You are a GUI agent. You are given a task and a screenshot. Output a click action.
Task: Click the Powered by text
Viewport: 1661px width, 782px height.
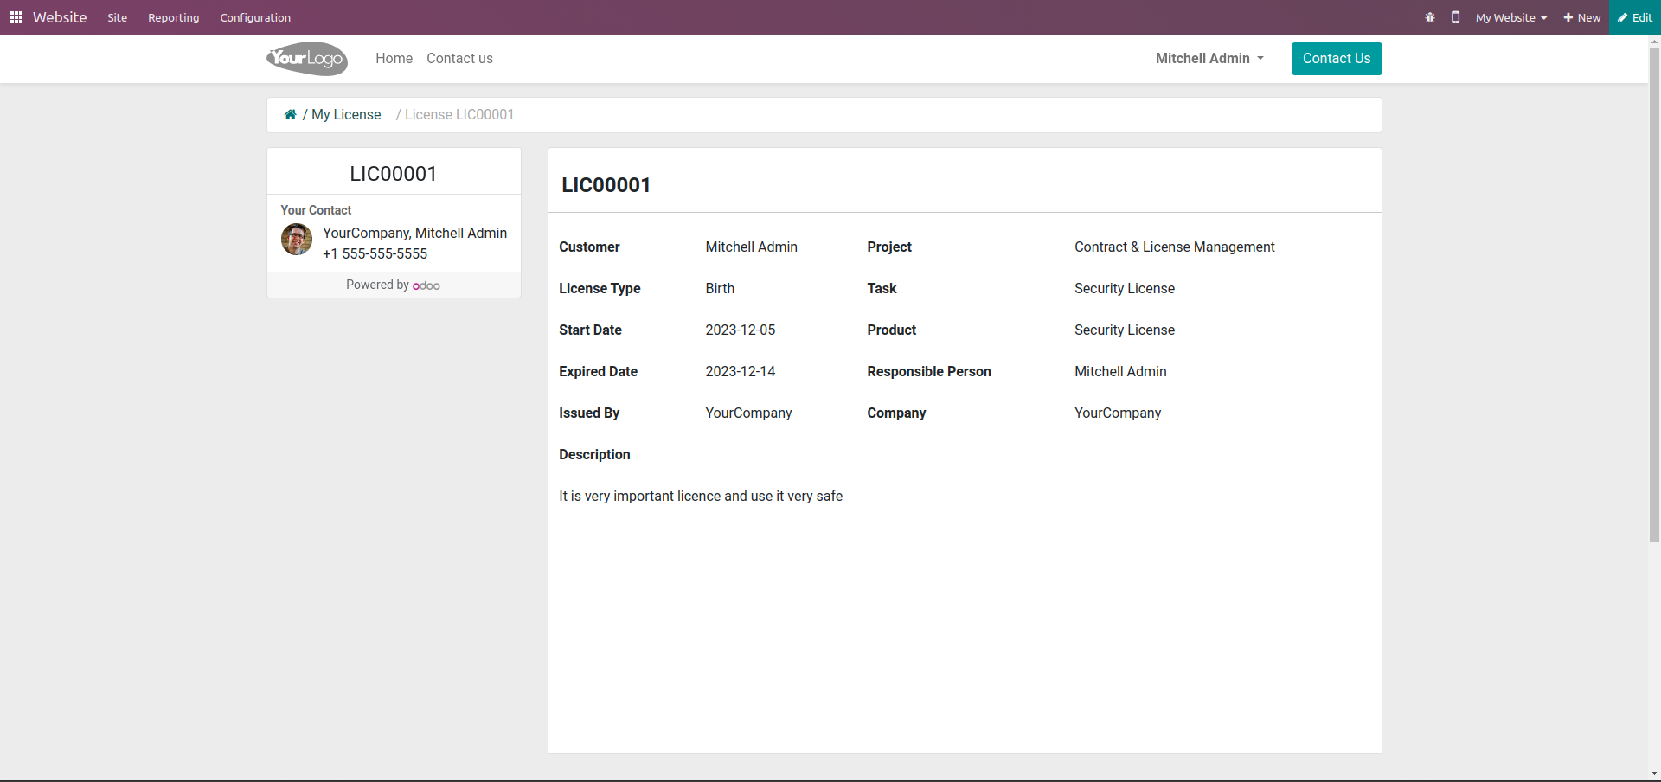point(377,285)
